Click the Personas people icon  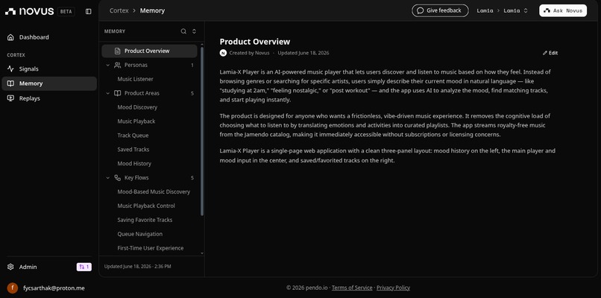tap(118, 65)
